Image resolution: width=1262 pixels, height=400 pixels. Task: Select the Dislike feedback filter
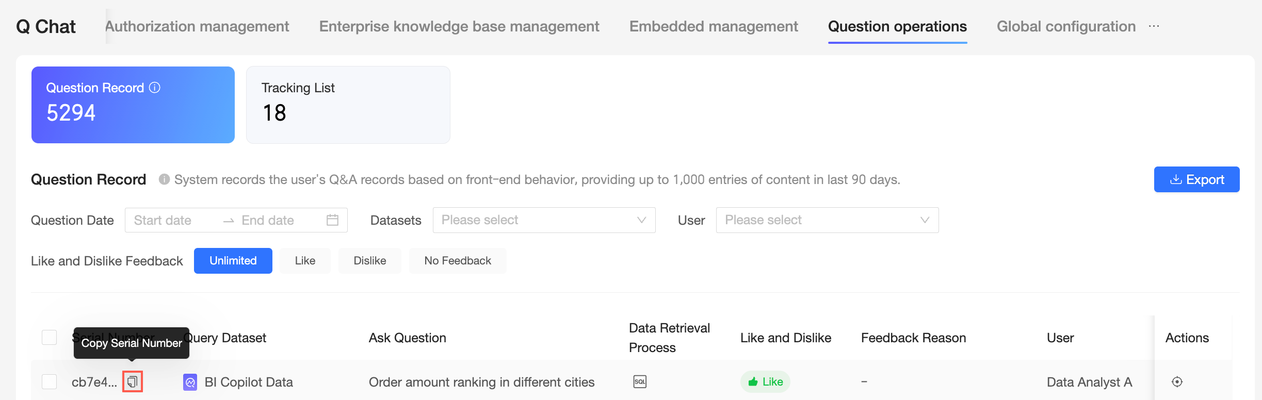[369, 261]
